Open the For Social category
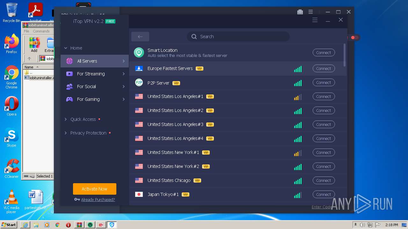 95,87
